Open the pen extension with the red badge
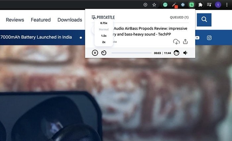The height and width of the screenshot is (141, 232). tap(174, 5)
